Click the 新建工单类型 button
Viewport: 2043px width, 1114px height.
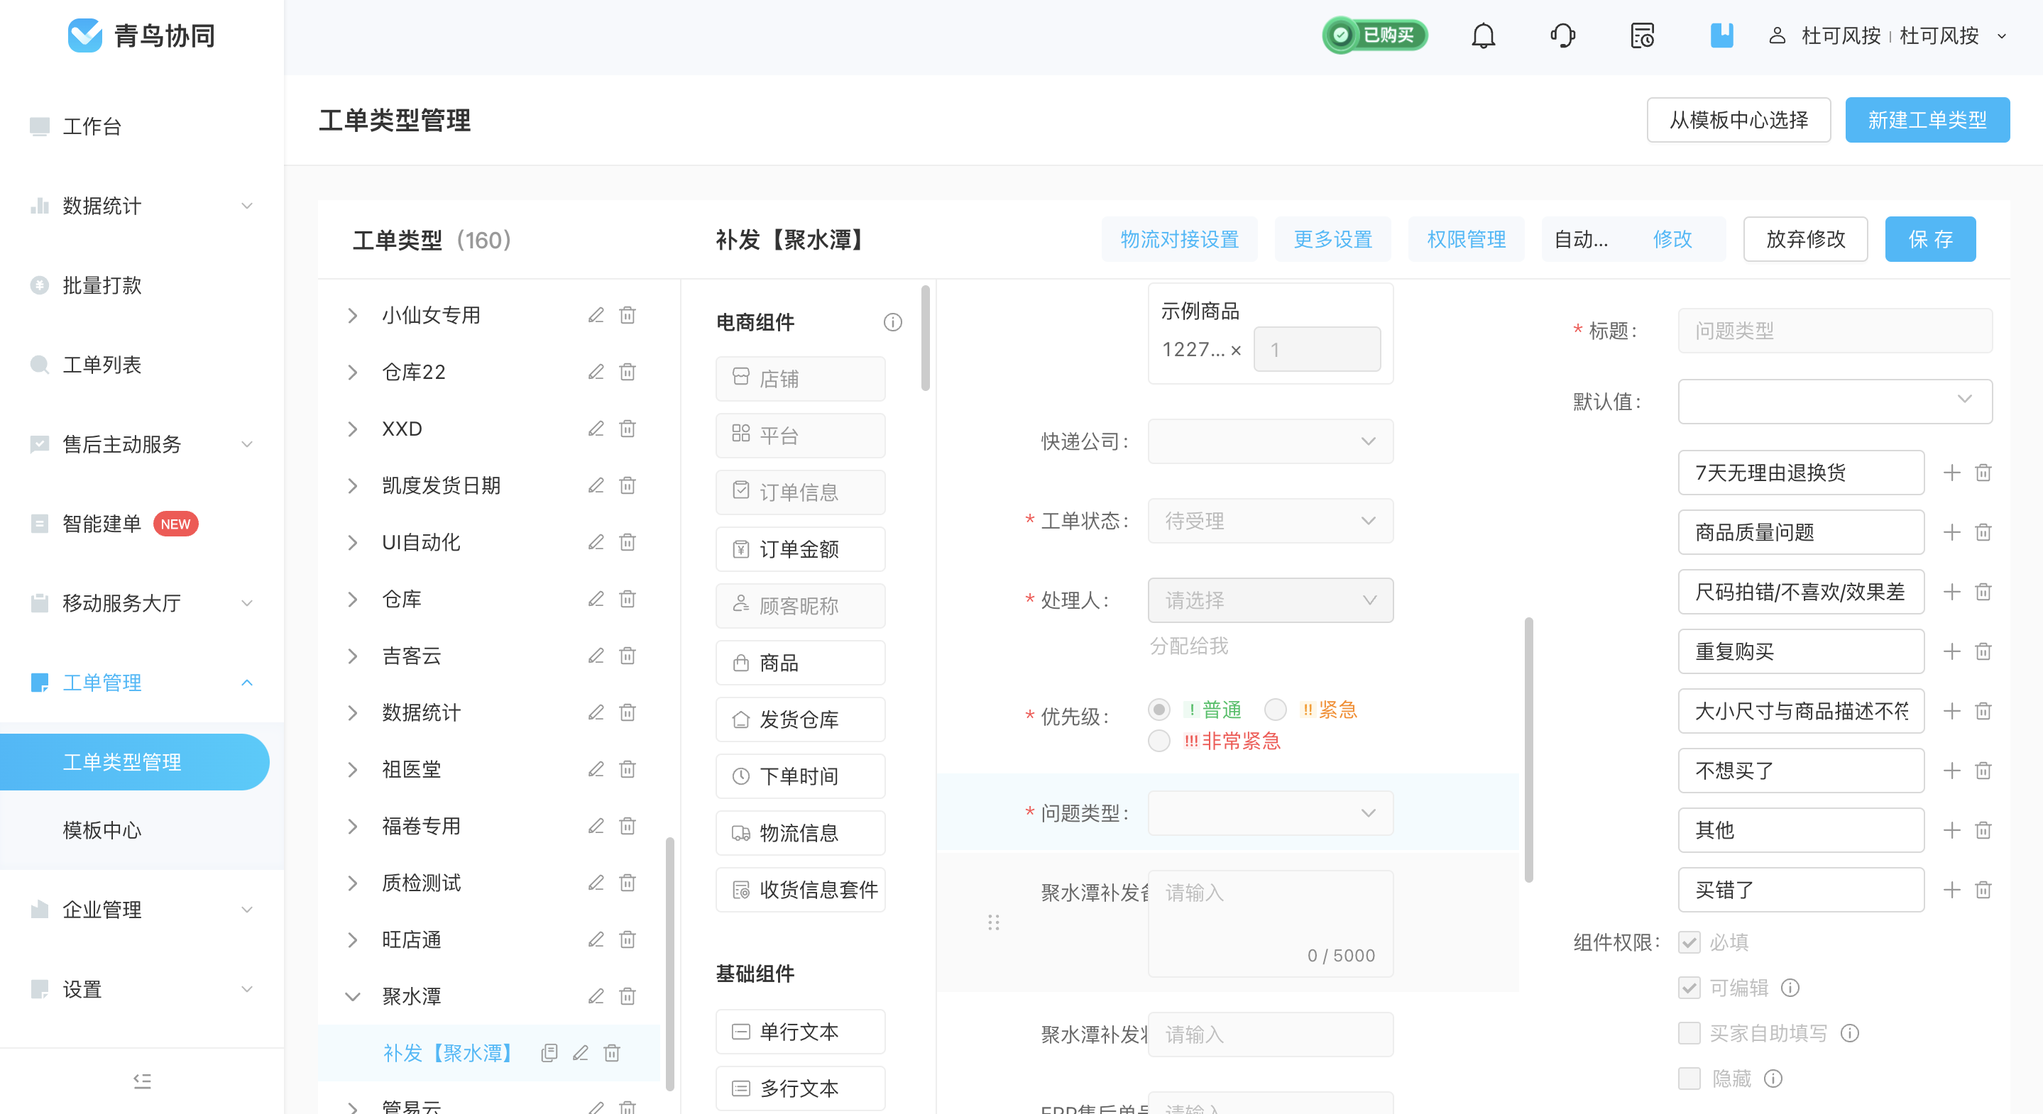point(1927,120)
